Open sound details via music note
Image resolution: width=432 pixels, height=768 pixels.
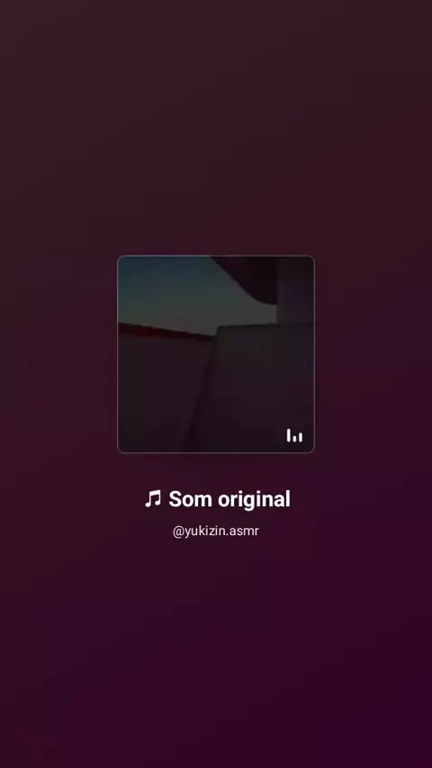(x=153, y=499)
